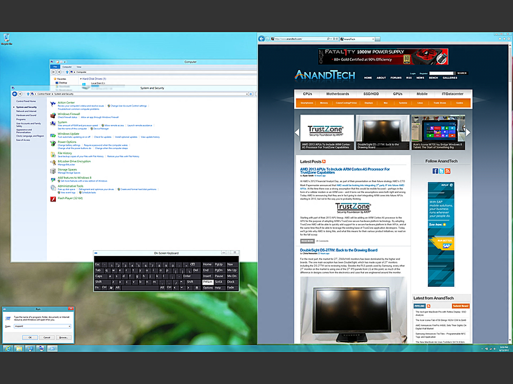Open the Run dialog Open dropdown arrow
The image size is (513, 384).
pyautogui.click(x=69, y=326)
